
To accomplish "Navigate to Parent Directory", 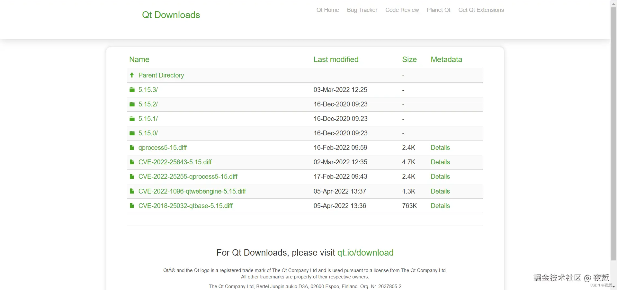I will pyautogui.click(x=161, y=75).
